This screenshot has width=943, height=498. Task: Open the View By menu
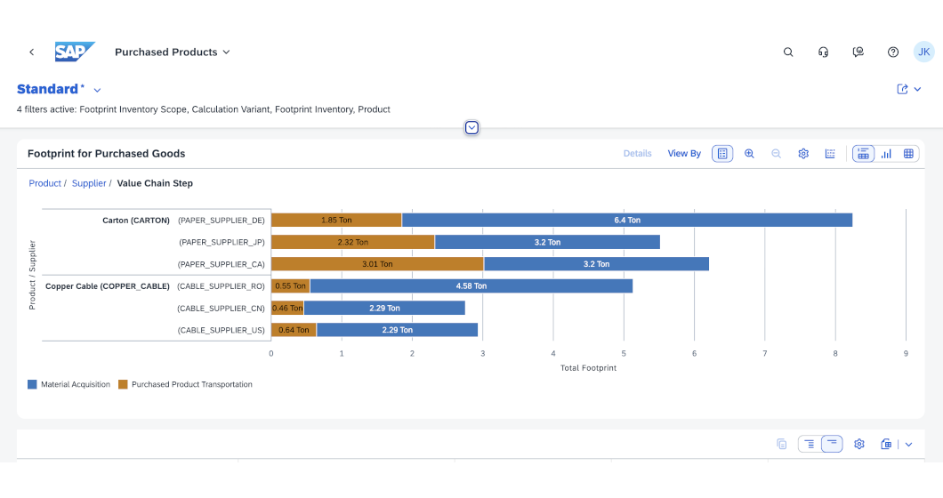(x=684, y=154)
